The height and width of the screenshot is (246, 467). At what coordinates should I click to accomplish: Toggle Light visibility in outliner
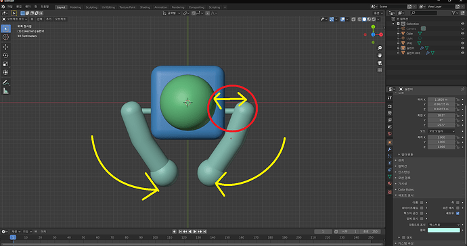pyautogui.click(x=462, y=39)
